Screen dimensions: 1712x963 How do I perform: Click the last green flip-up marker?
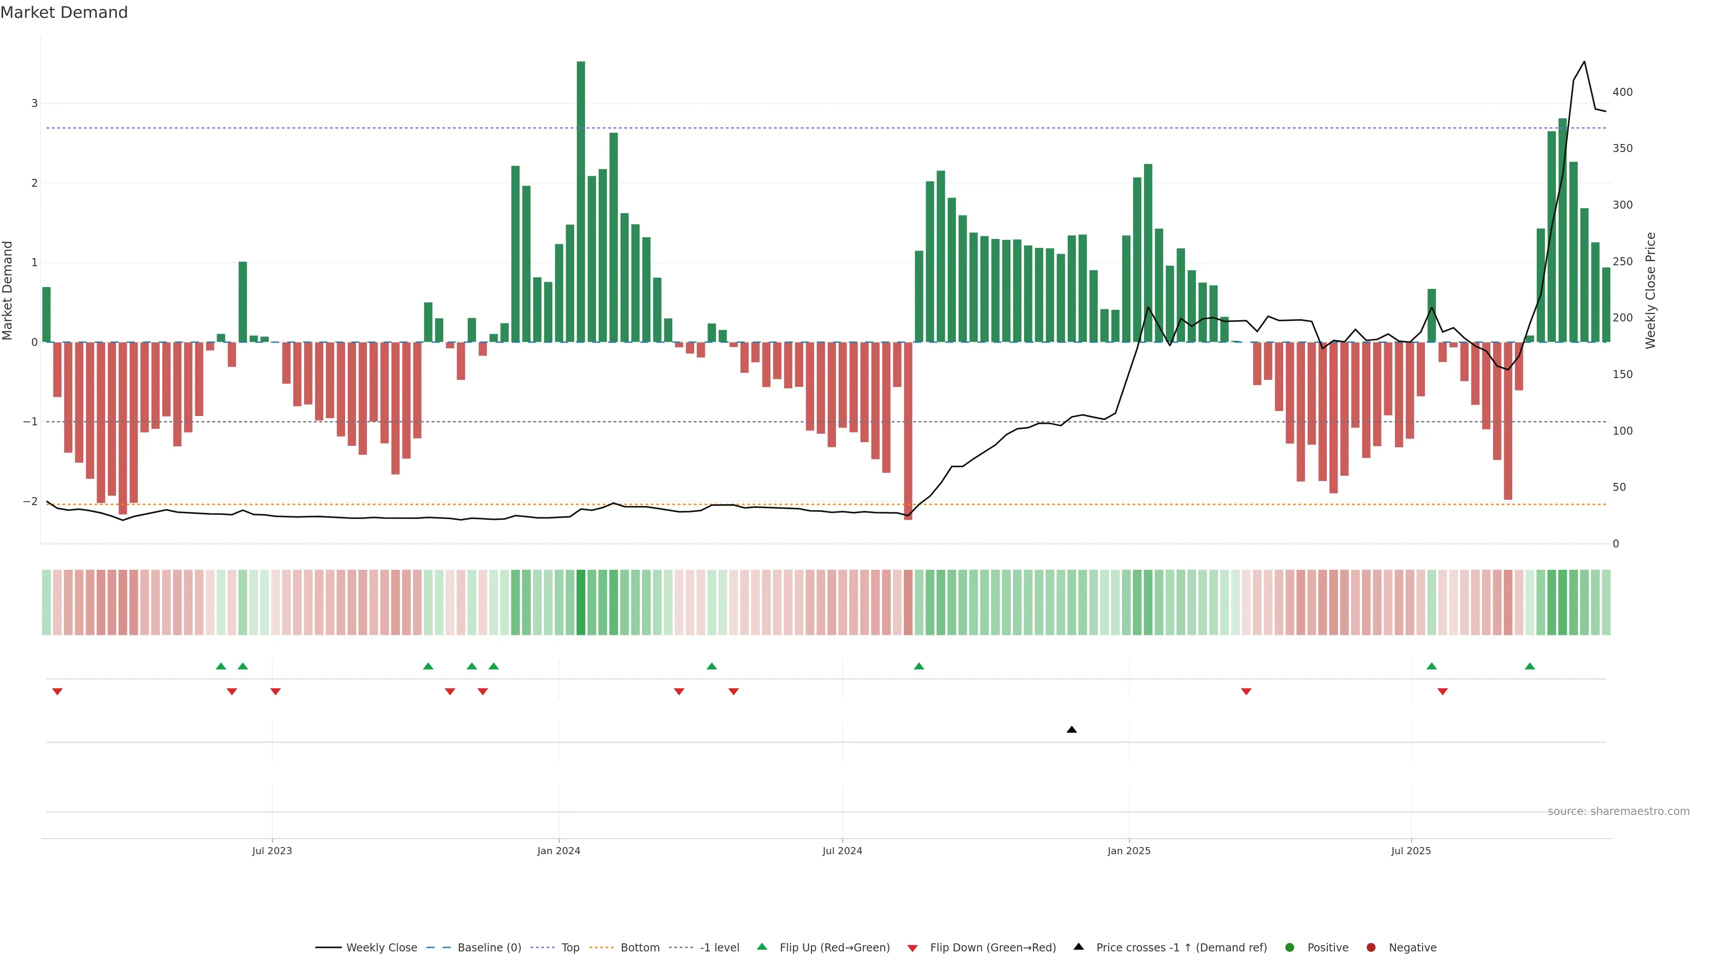click(x=1530, y=666)
